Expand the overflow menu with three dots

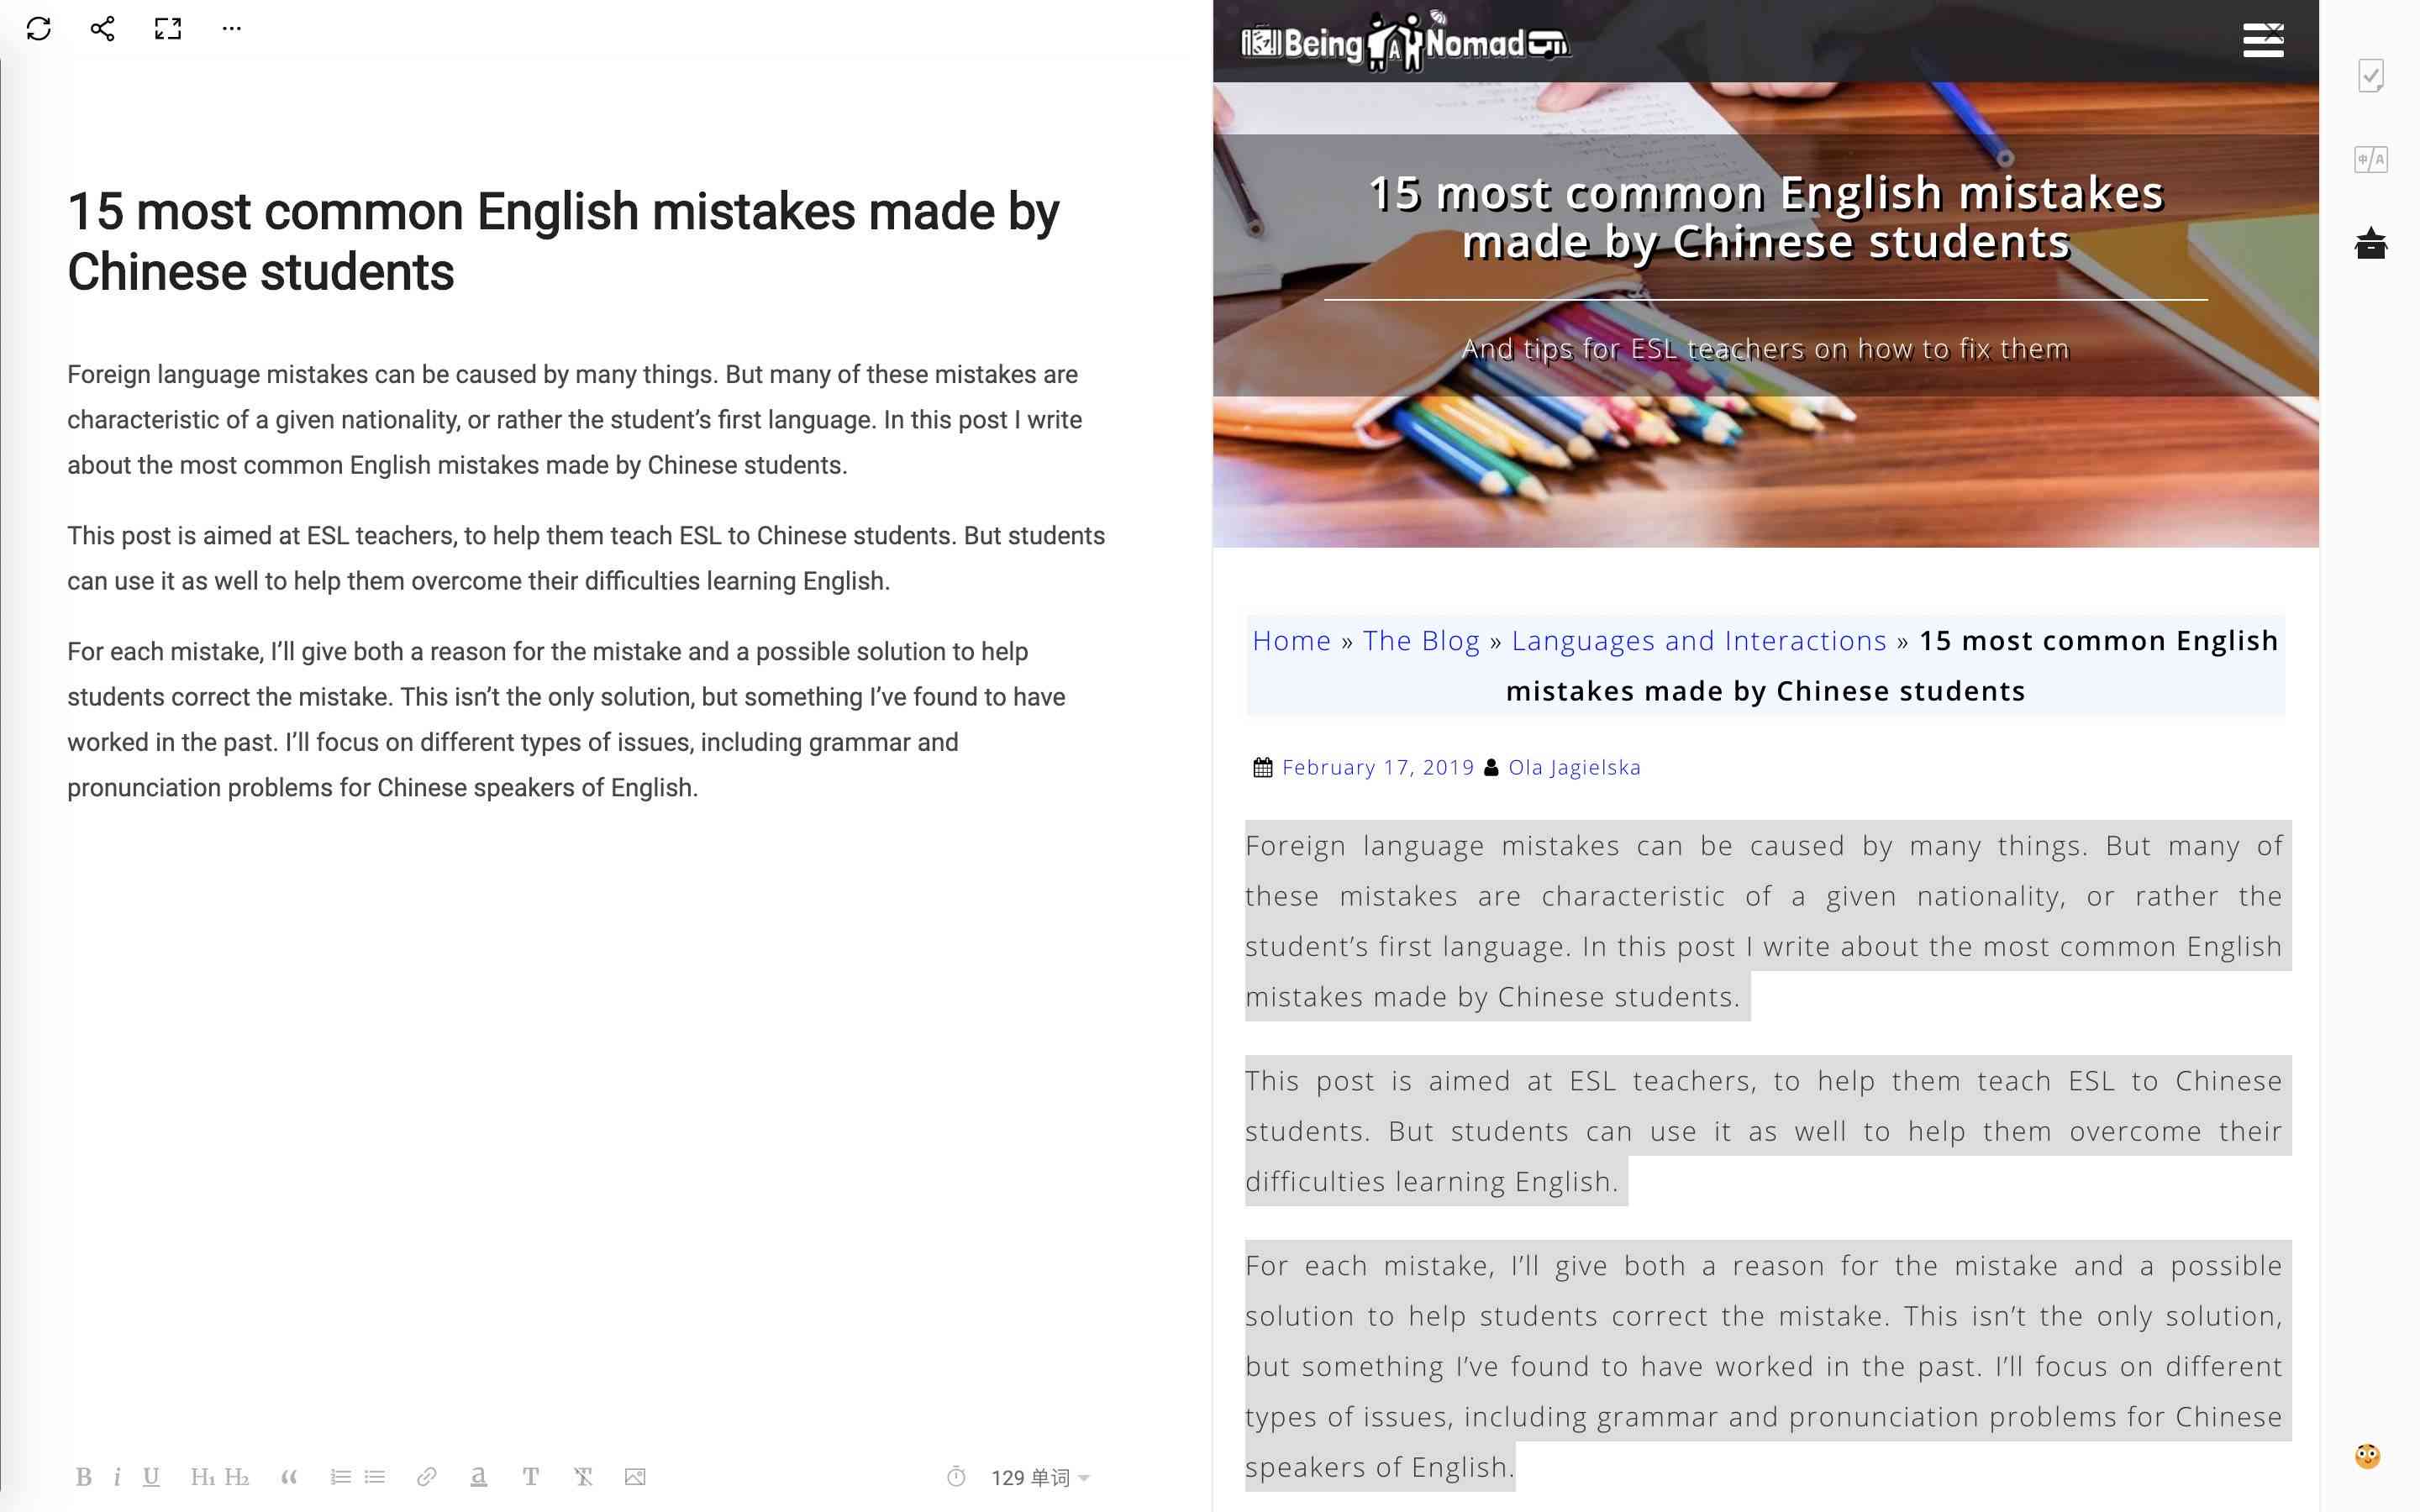click(232, 29)
